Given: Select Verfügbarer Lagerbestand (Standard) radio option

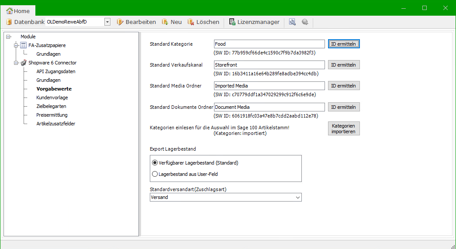Looking at the screenshot, I should point(155,163).
